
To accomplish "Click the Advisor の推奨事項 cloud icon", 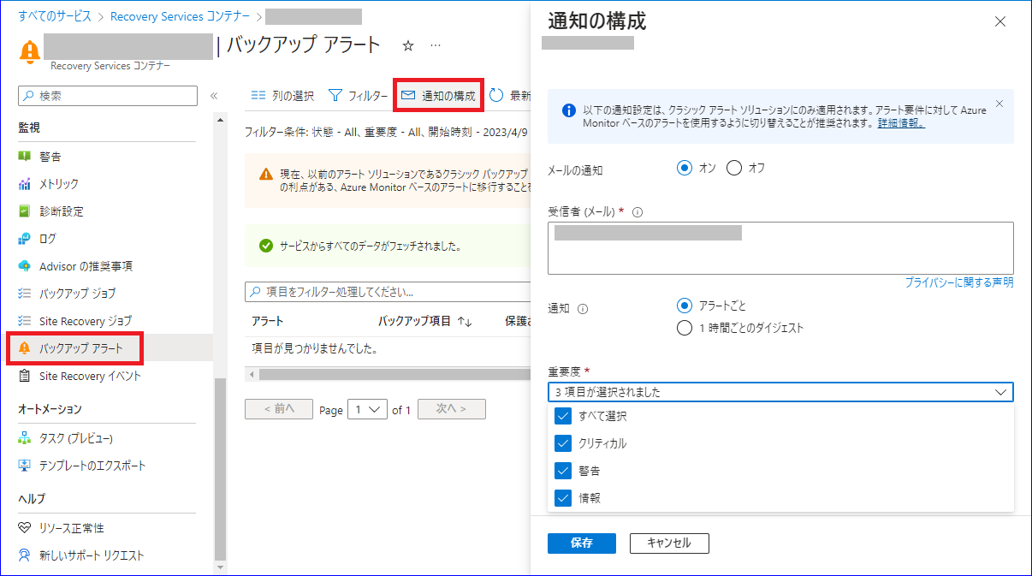I will click(25, 266).
